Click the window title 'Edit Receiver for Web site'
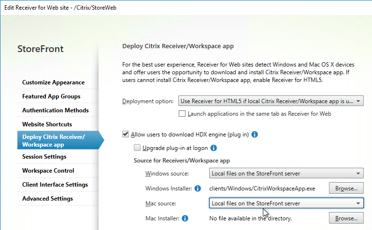The image size is (372, 230). [x=60, y=8]
